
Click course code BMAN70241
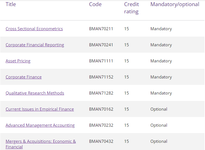[x=101, y=45]
